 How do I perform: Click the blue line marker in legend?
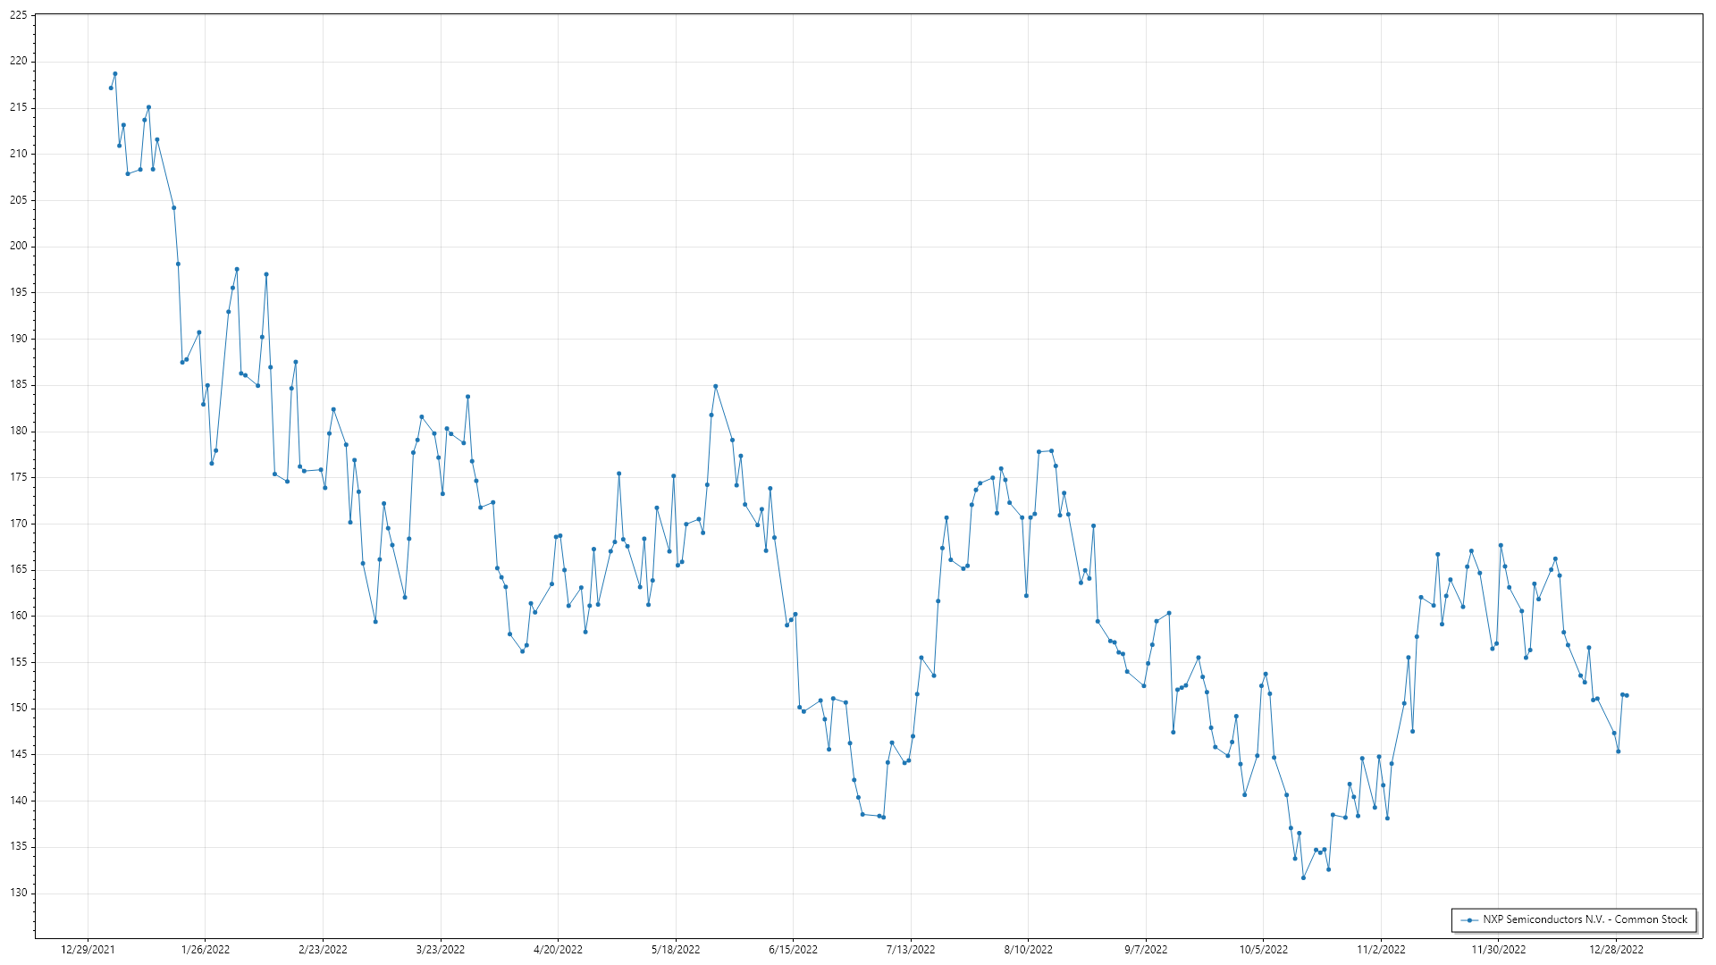pyautogui.click(x=1469, y=920)
